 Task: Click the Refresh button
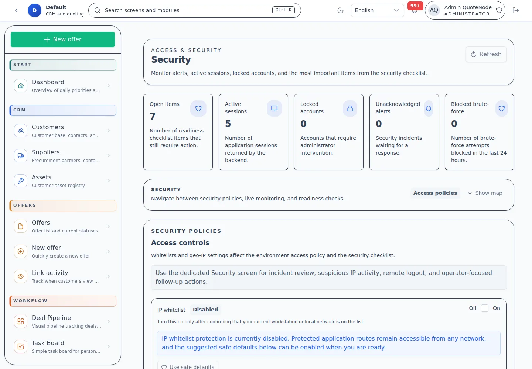(x=486, y=54)
